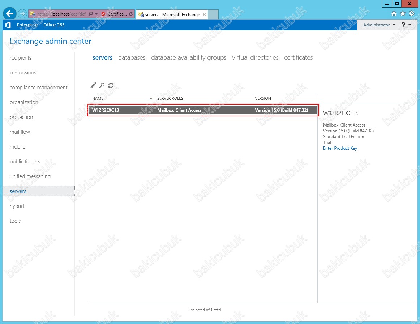The image size is (420, 324).
Task: Open tools in the left navigation
Action: (x=15, y=221)
